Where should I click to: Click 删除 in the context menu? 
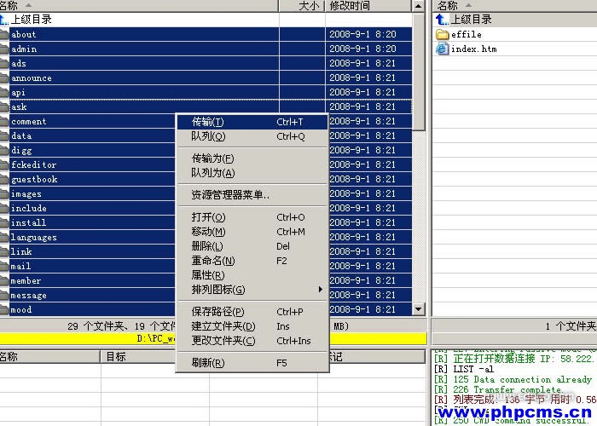207,246
